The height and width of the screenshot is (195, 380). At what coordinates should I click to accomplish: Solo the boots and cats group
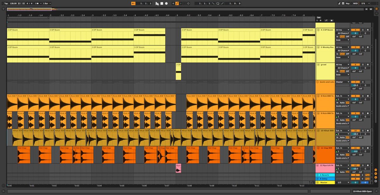click(363, 82)
